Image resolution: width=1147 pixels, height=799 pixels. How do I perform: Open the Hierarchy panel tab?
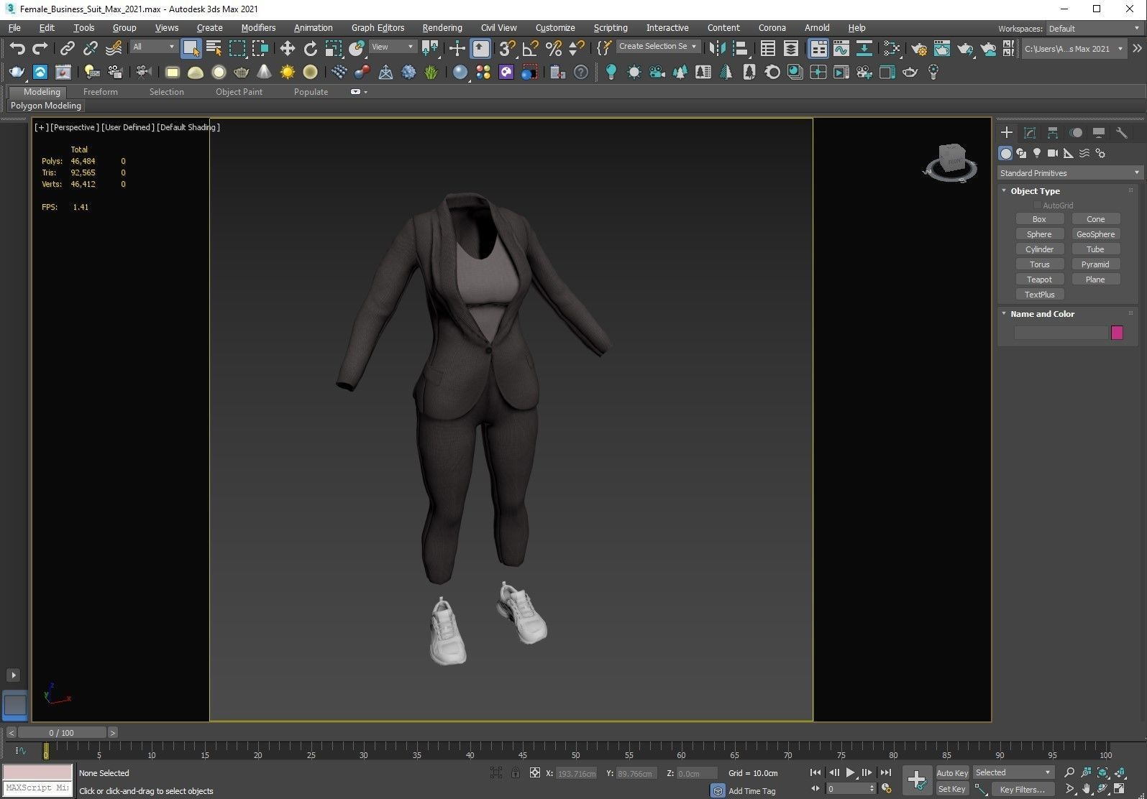coord(1053,132)
